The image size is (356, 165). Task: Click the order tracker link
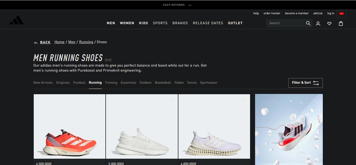point(272,13)
